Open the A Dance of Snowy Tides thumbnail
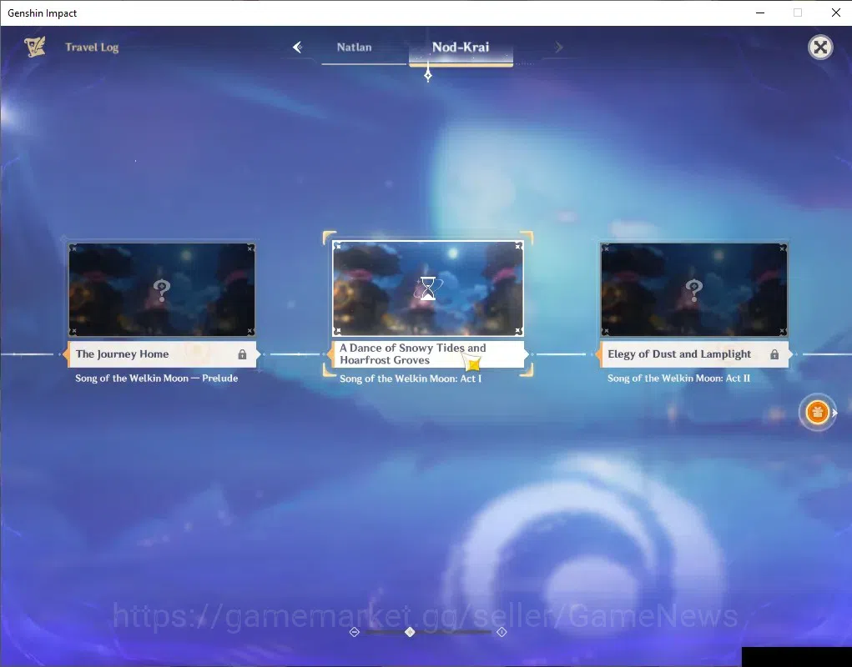This screenshot has width=852, height=667. point(427,288)
